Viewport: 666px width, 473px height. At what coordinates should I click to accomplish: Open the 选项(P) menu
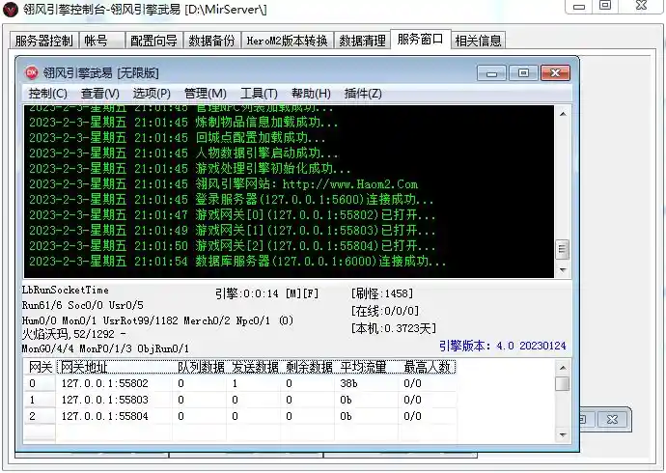(x=152, y=94)
